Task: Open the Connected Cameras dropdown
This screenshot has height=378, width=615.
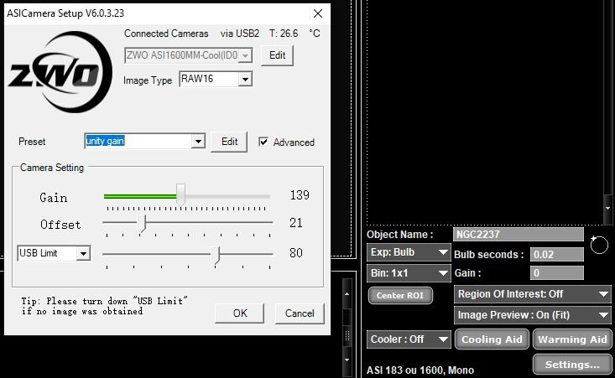Action: 245,55
